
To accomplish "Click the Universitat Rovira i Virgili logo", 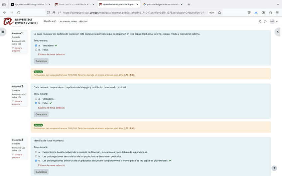I will point(21,21).
